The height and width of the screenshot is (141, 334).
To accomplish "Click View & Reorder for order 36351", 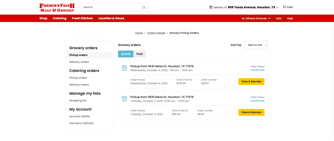I will pyautogui.click(x=251, y=112).
